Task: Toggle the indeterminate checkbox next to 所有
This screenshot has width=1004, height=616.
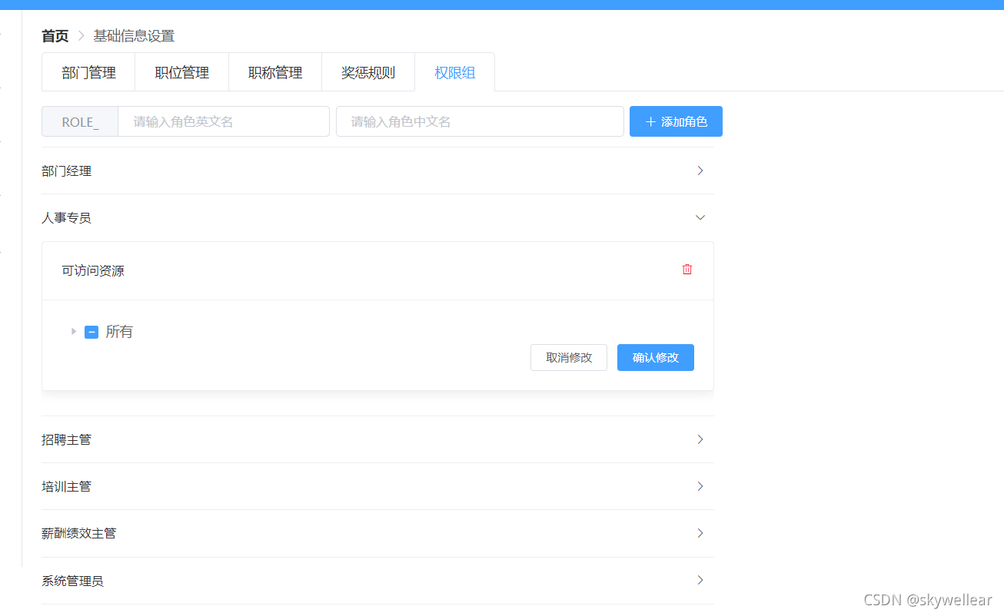Action: pos(91,331)
